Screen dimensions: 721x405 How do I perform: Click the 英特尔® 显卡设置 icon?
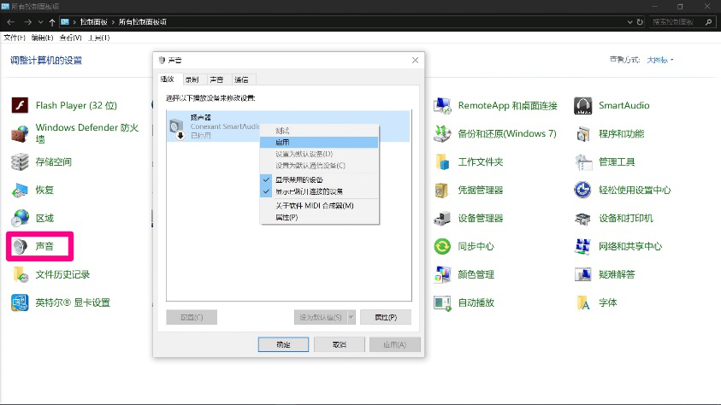21,302
